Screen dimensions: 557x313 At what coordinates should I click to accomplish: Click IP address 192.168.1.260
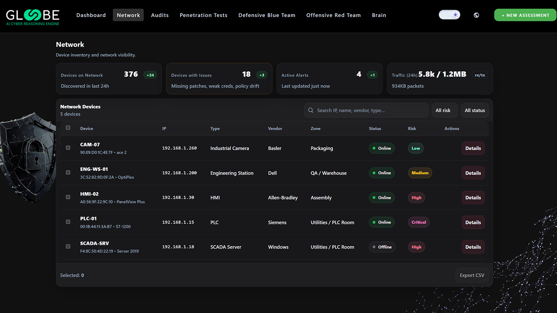pyautogui.click(x=179, y=148)
